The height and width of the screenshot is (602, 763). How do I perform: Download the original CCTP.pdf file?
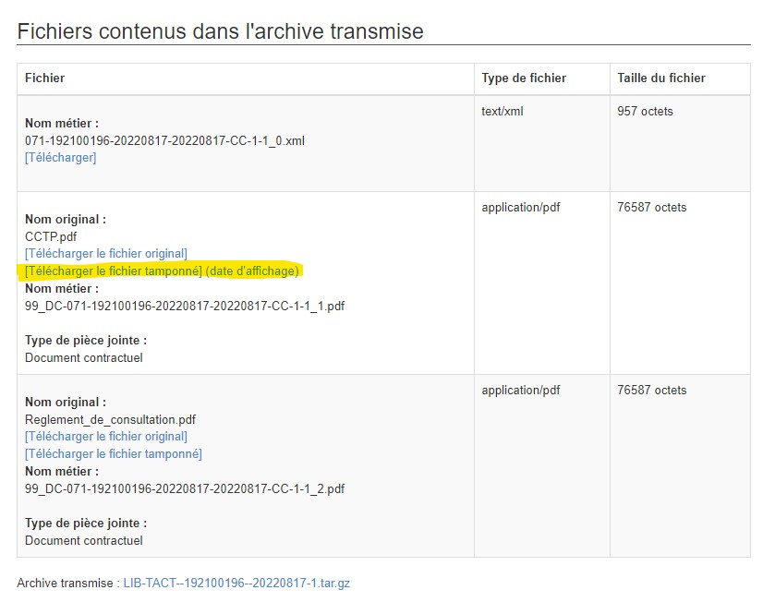(105, 253)
